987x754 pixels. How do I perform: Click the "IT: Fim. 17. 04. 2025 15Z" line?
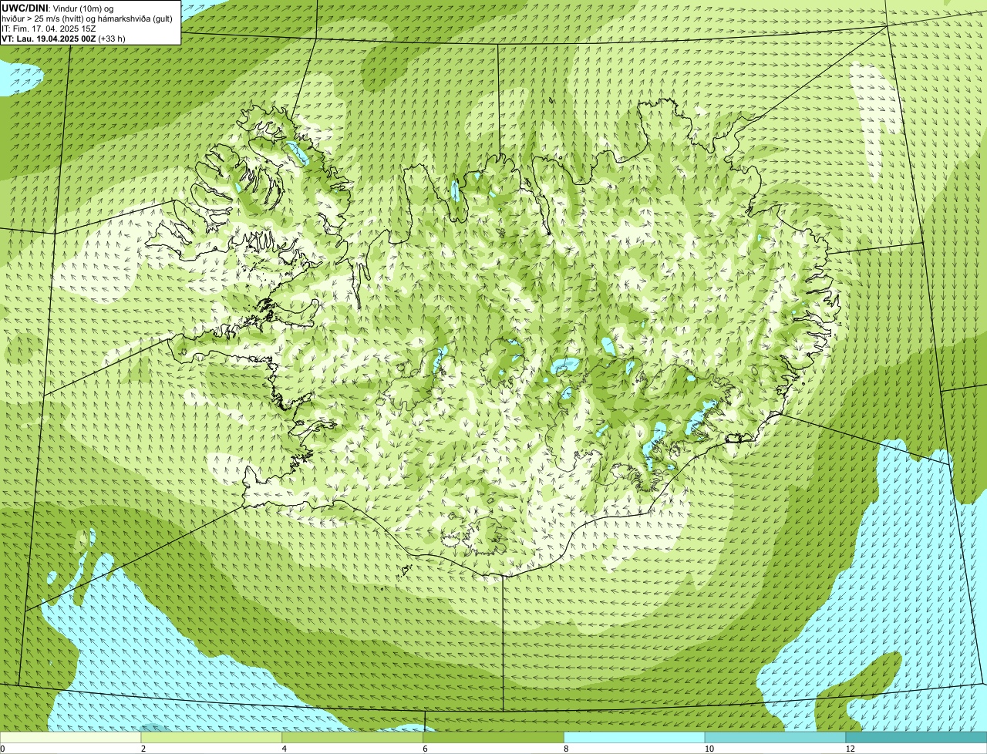[49, 28]
